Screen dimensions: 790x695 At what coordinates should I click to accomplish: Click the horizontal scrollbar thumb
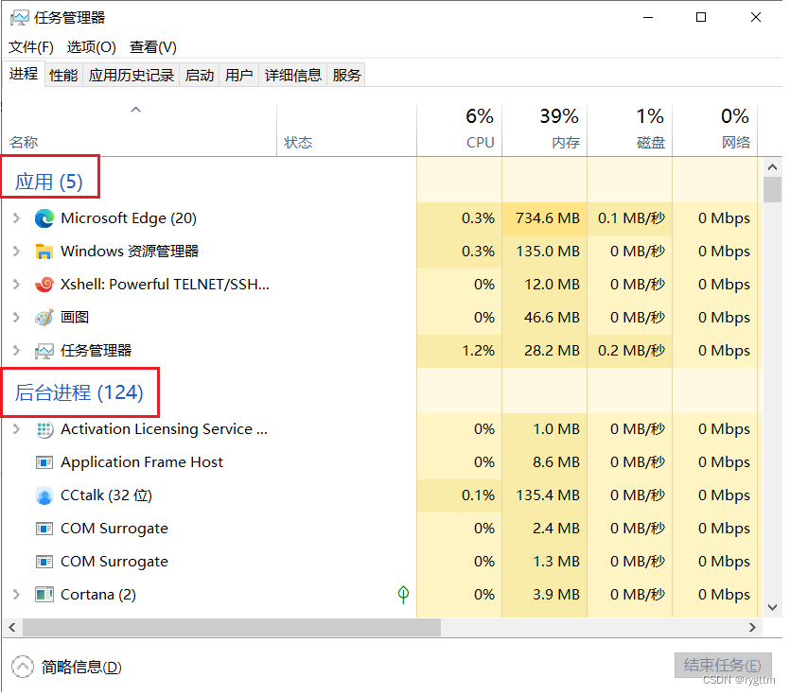click(232, 628)
